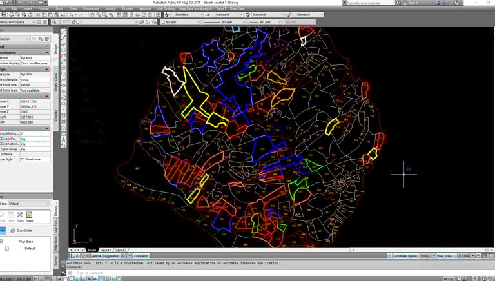
Task: Switch to the Layout1 tab
Action: (x=106, y=250)
